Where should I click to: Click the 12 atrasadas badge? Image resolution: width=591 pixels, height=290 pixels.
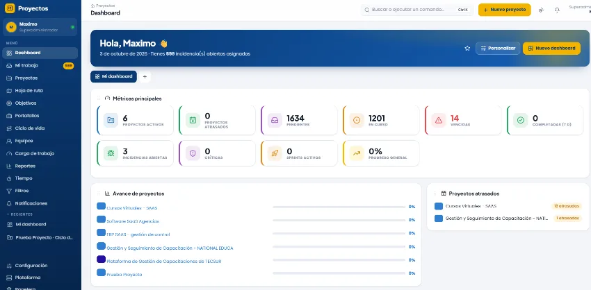(x=567, y=206)
